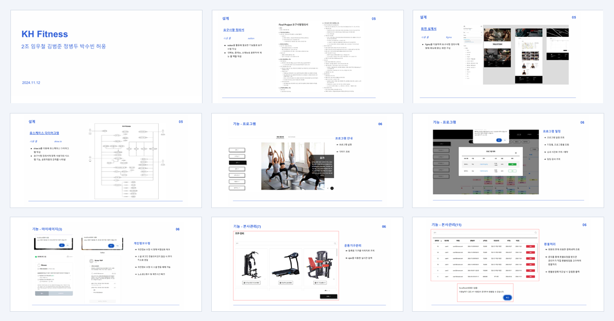
Task: Click the treadmill equipment image
Action: (x=286, y=265)
